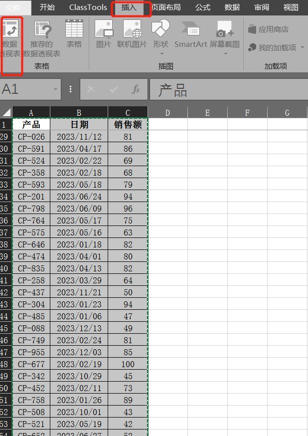This screenshot has width=308, height=436.
Task: Click cell containing CP-026
Action: (x=31, y=137)
